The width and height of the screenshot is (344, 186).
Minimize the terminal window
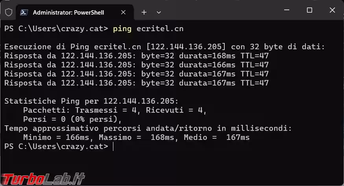pos(288,10)
